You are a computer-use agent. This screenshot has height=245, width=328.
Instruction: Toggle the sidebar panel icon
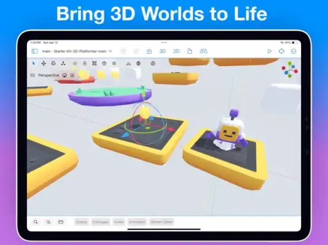click(x=35, y=51)
